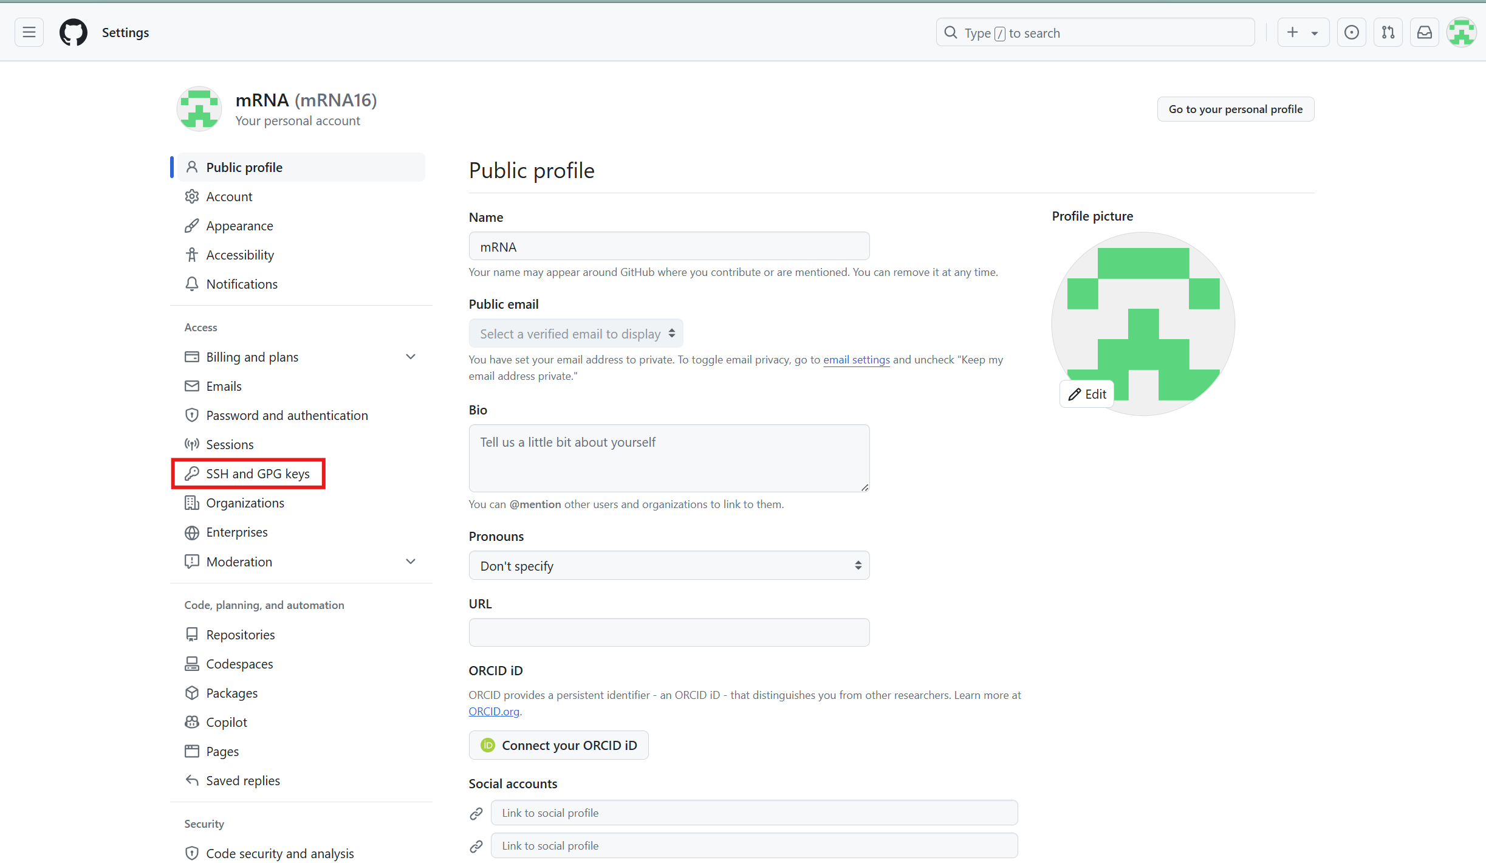Open SSH and GPG keys settings
This screenshot has width=1486, height=863.
coord(258,473)
